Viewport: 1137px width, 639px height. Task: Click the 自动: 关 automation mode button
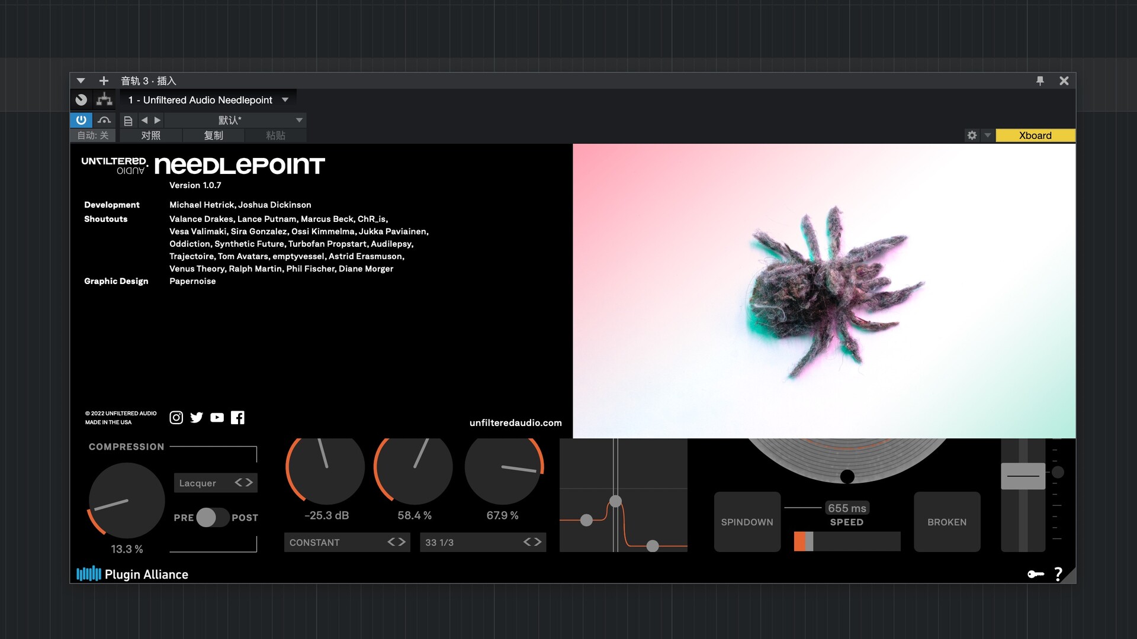[93, 135]
